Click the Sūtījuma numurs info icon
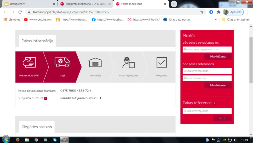The height and width of the screenshot is (143, 253). 46,98
